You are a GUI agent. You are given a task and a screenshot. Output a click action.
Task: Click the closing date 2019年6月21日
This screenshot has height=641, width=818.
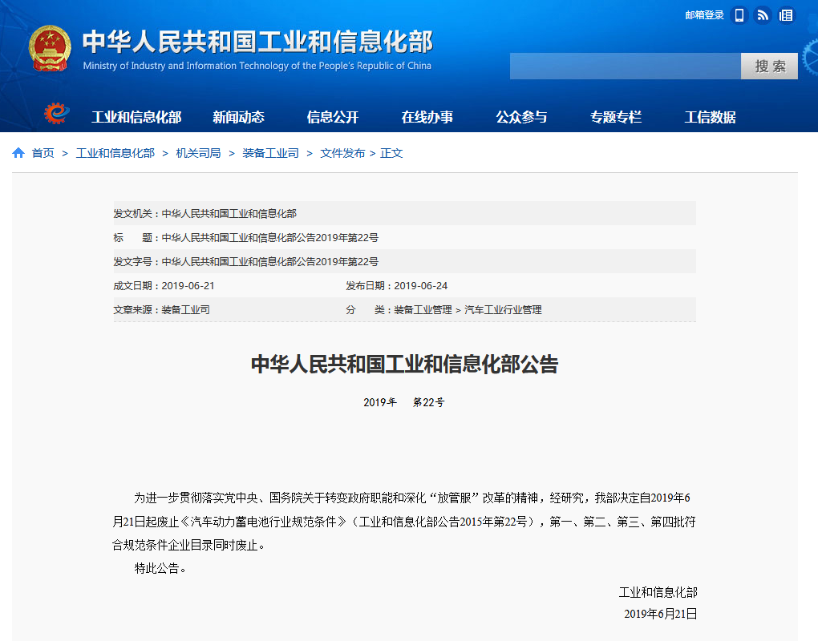(x=661, y=614)
